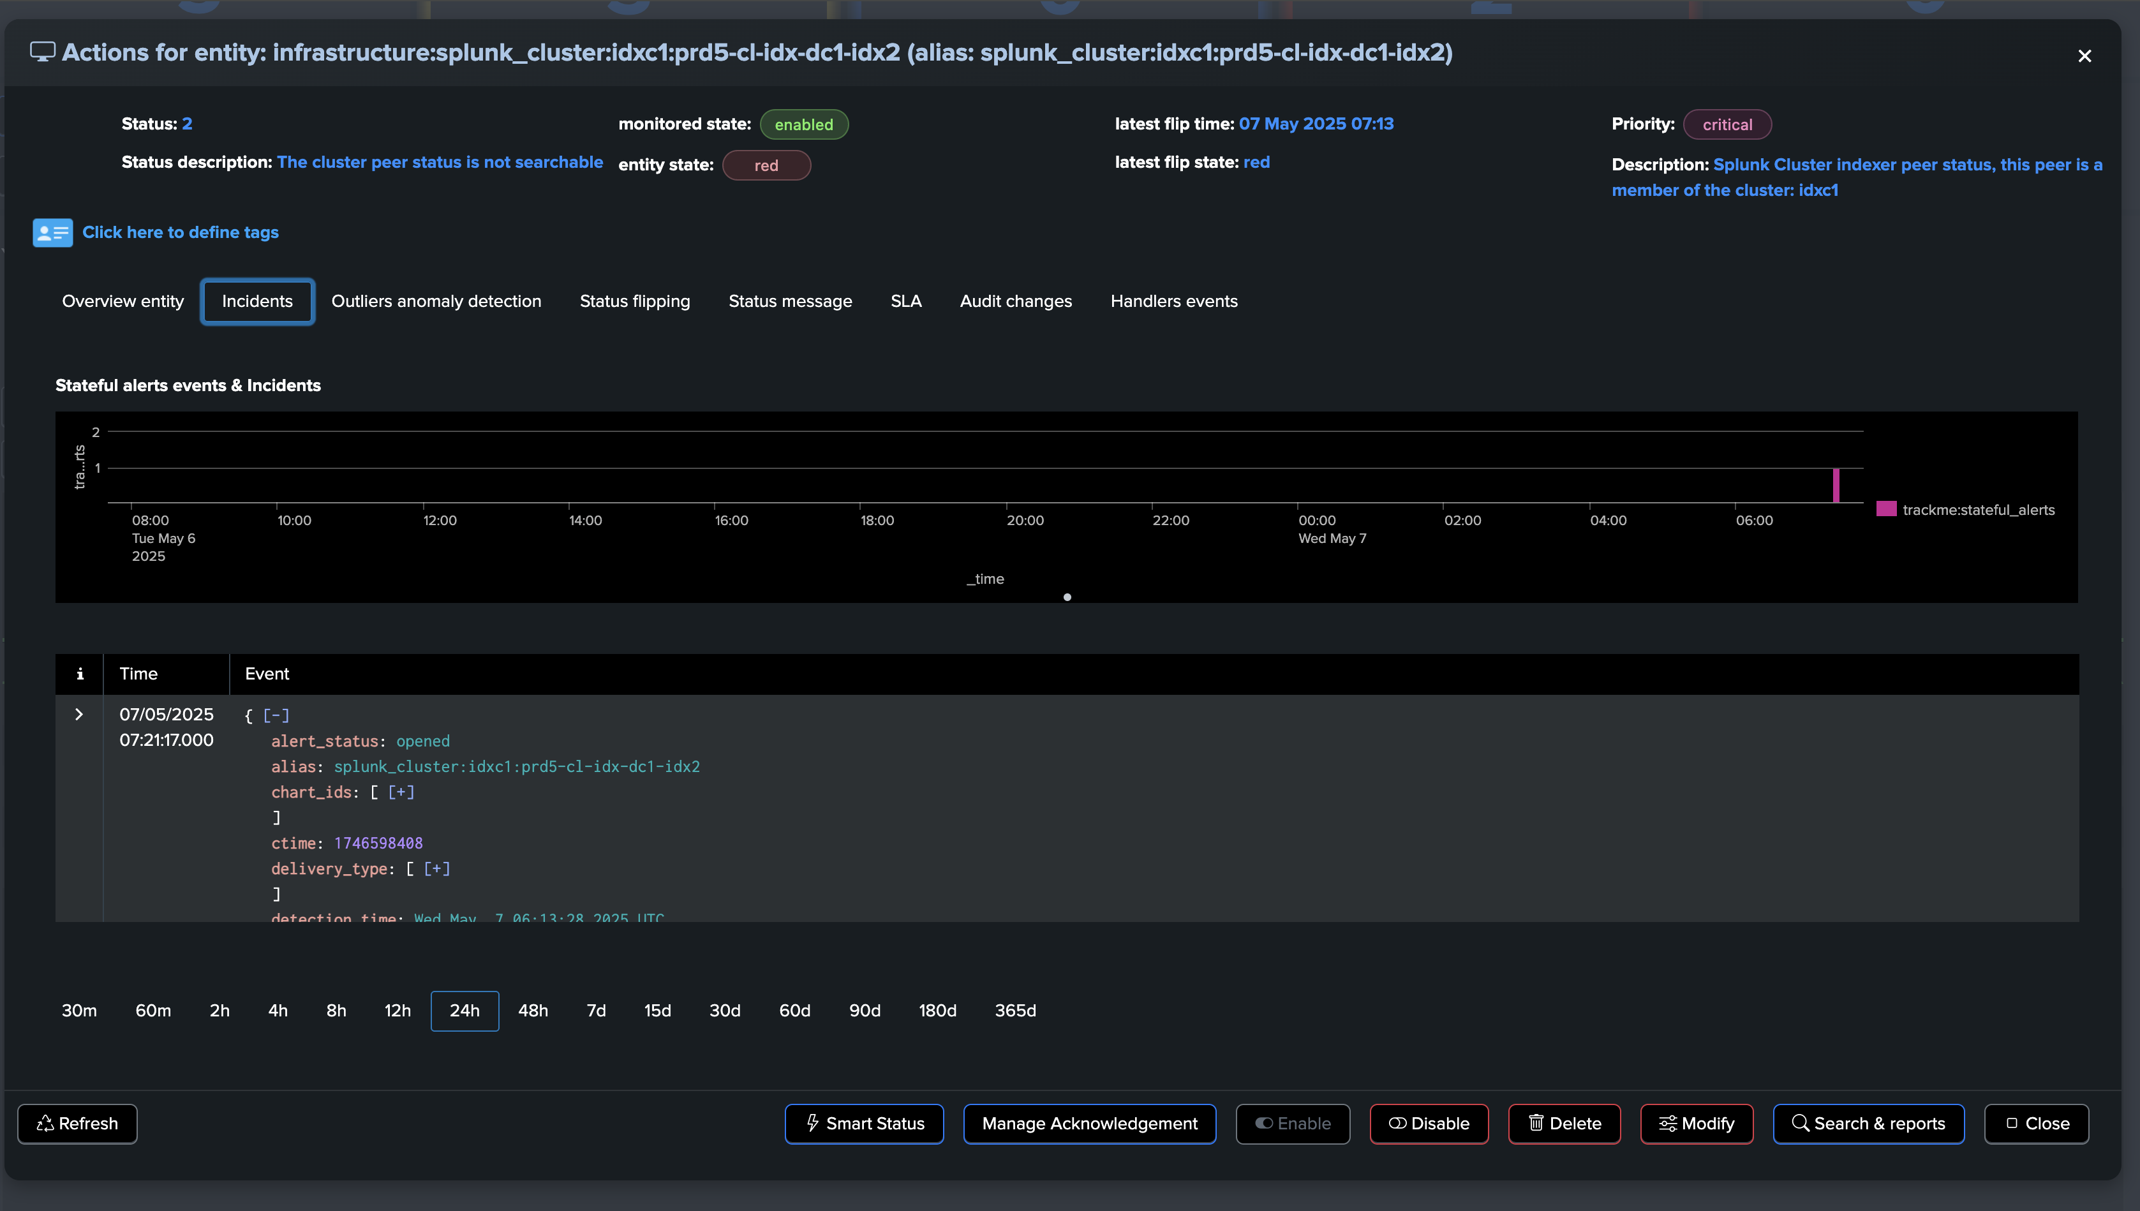2140x1211 pixels.
Task: Click here to define tags link
Action: click(181, 232)
